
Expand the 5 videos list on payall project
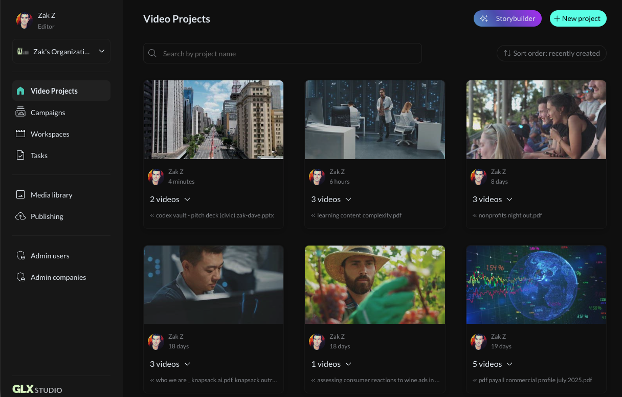click(x=493, y=364)
